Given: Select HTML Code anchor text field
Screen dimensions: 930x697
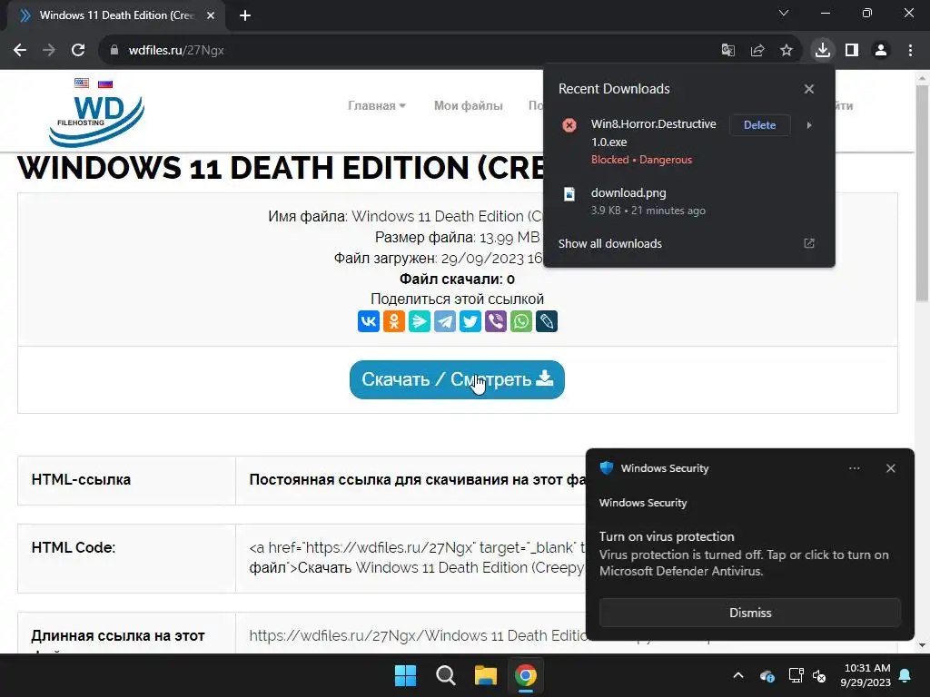Looking at the screenshot, I should (417, 558).
